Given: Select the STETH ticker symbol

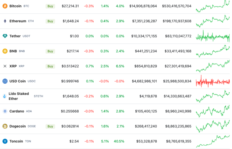Looking at the screenshot, I should [x=38, y=96].
